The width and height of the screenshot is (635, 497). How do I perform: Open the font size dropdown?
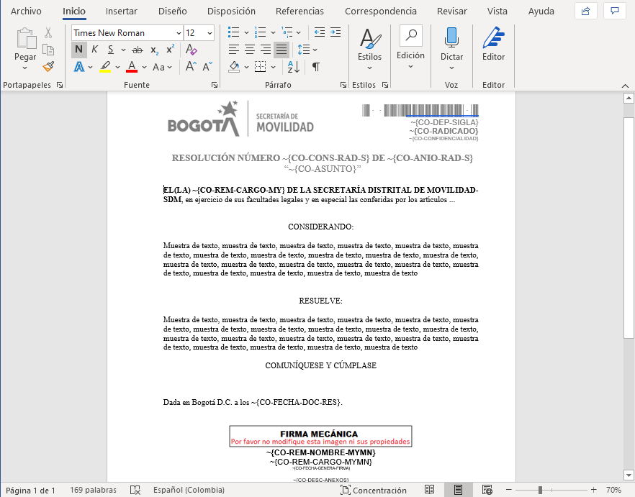pos(210,33)
